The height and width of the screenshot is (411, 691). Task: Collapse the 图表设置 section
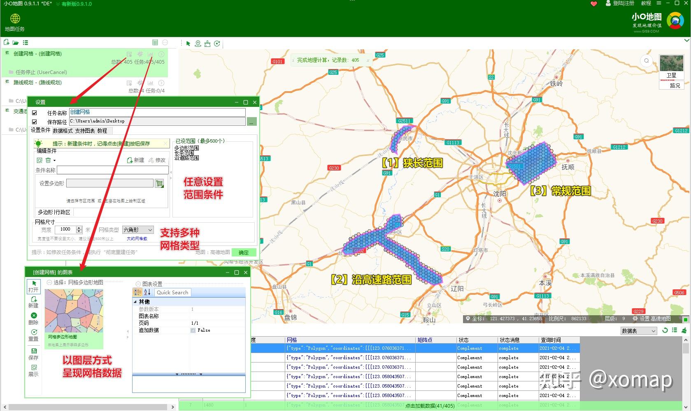tap(138, 284)
